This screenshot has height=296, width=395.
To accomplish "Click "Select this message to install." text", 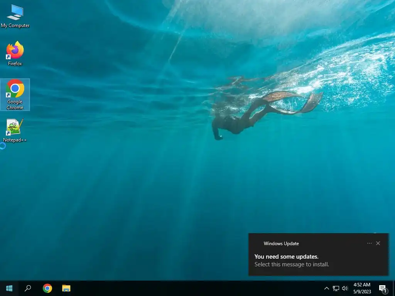I will [292, 264].
